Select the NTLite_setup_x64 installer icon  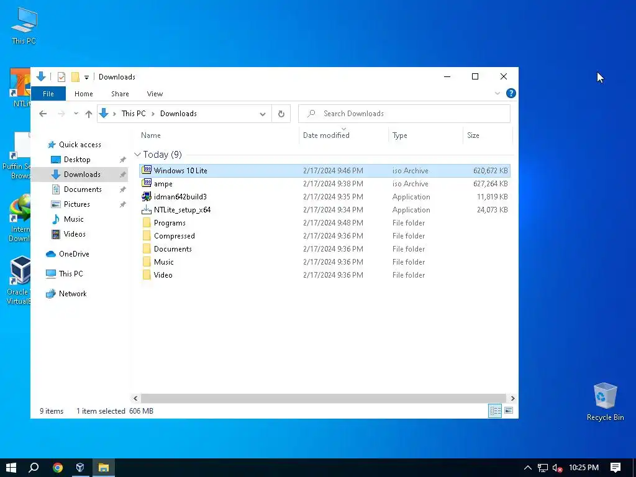pos(147,210)
